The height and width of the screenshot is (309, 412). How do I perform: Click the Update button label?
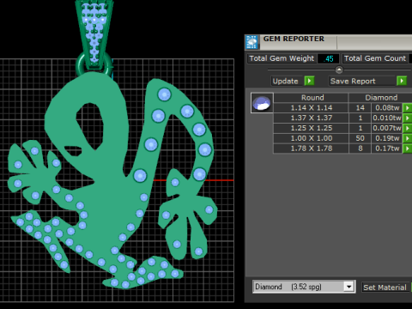[285, 82]
